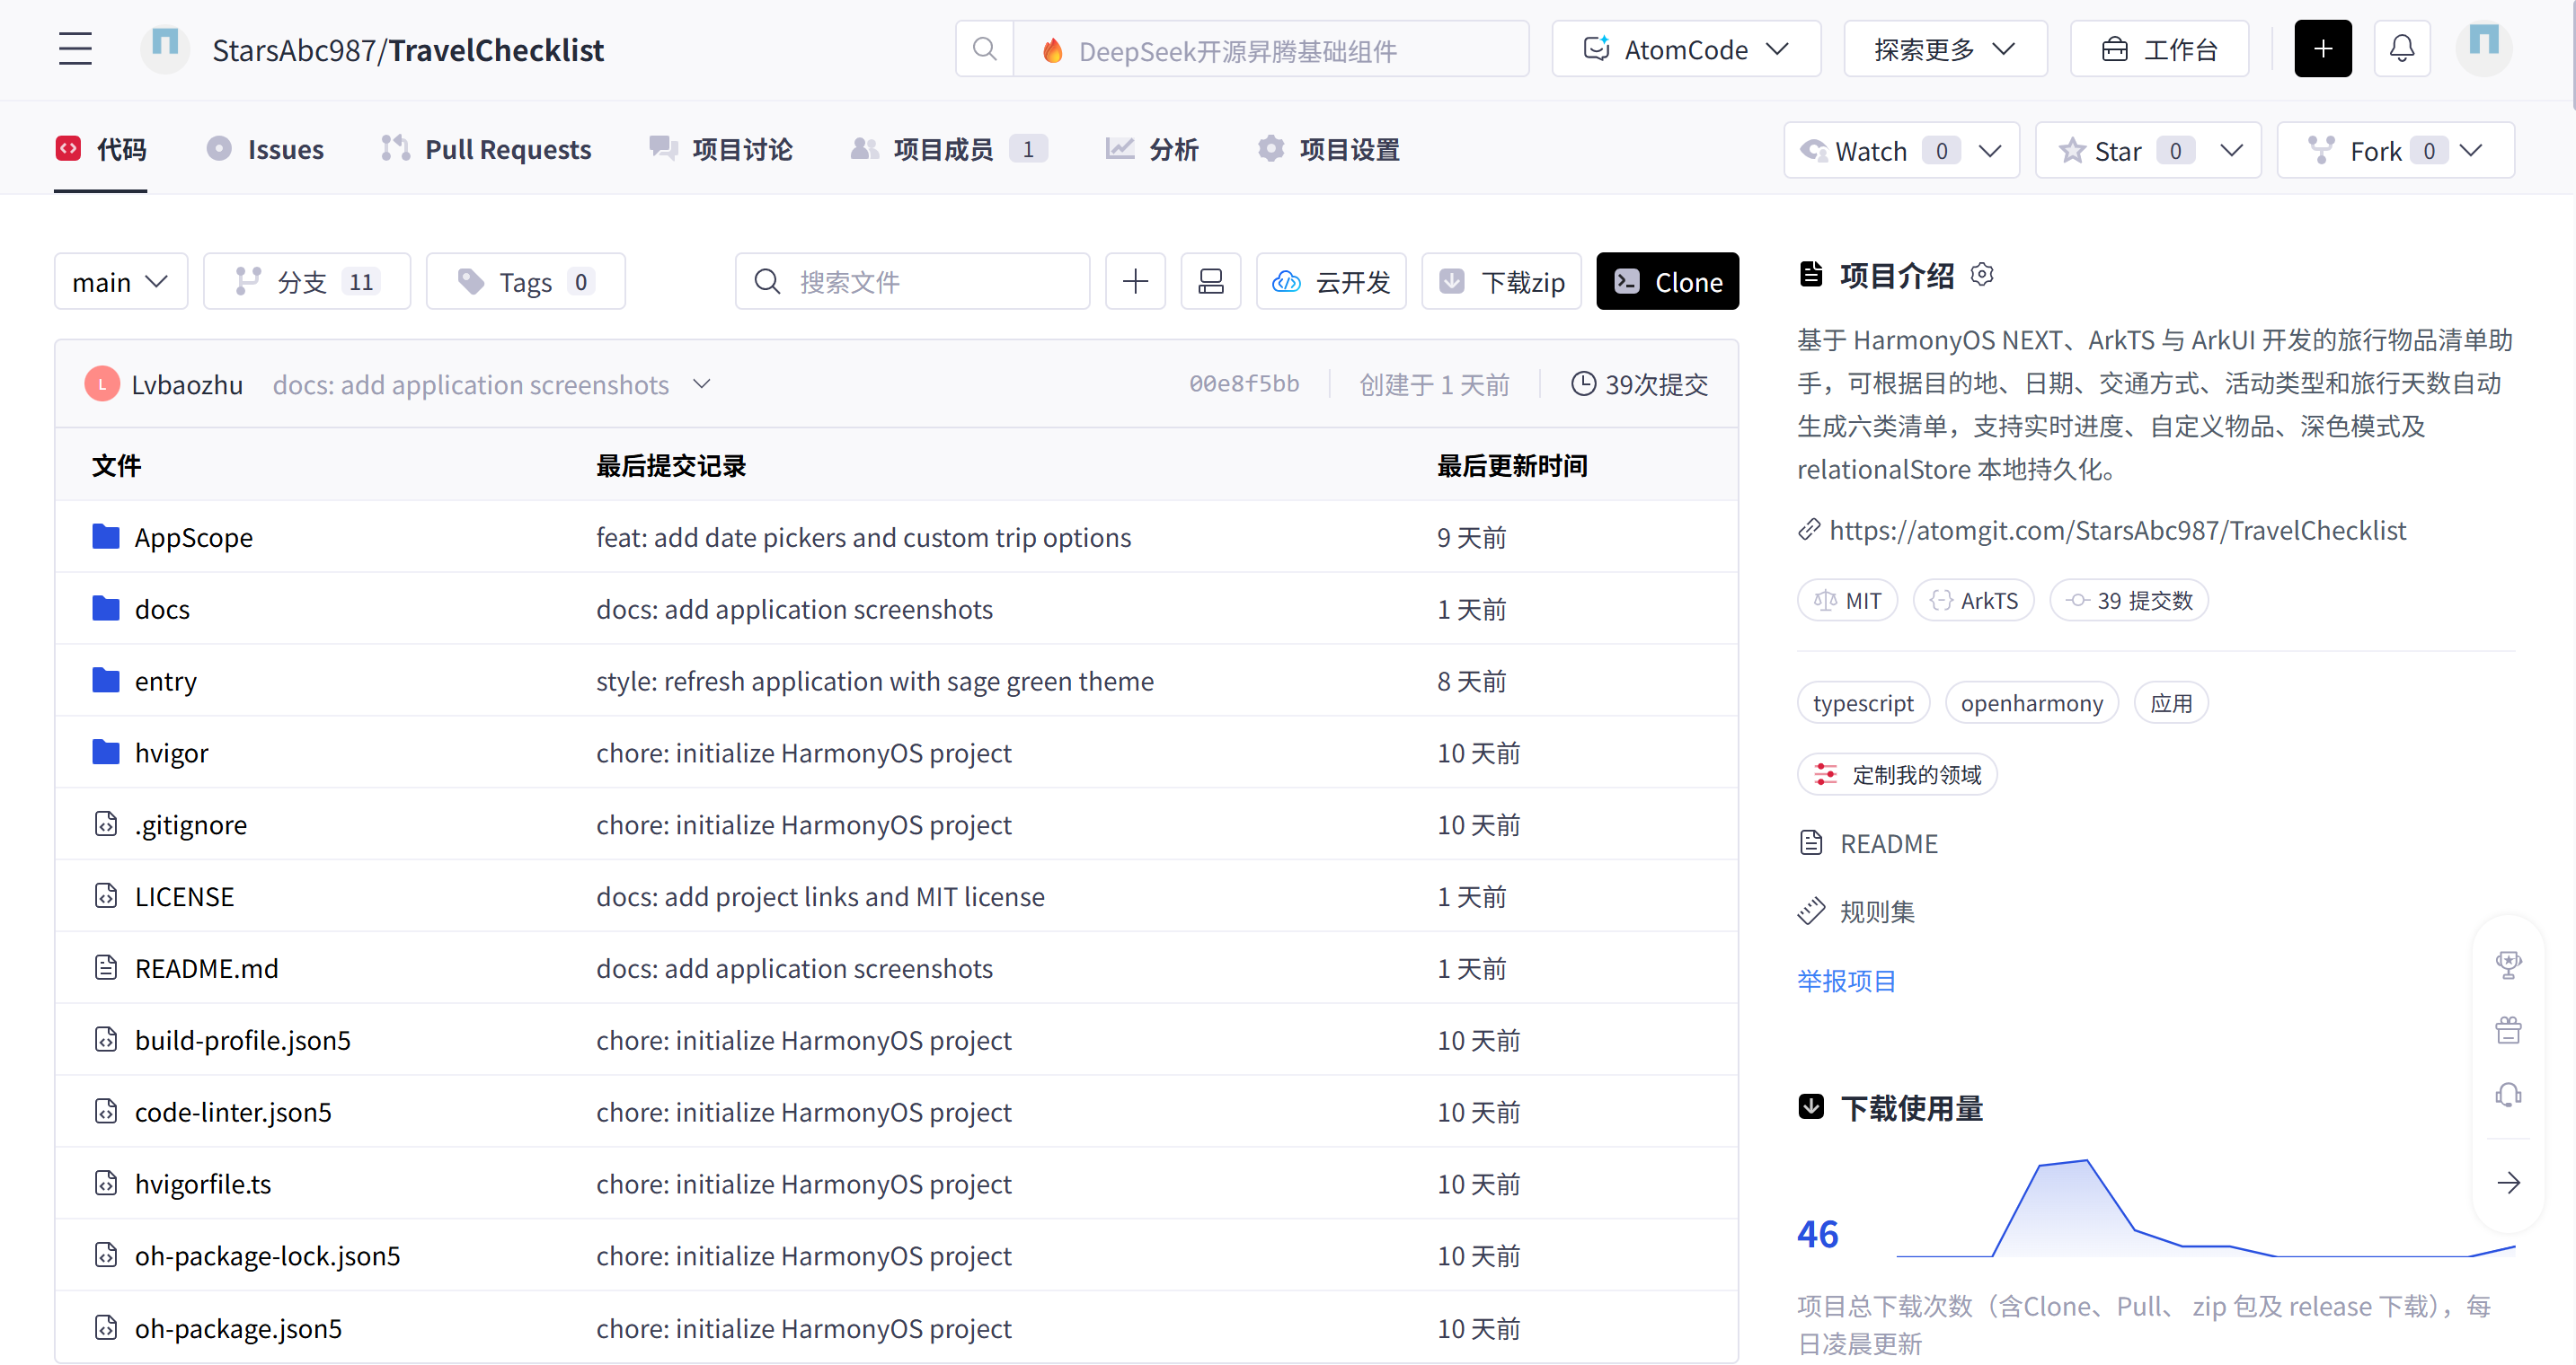Image resolution: width=2576 pixels, height=1365 pixels.
Task: Open the notifications bell
Action: click(x=2402, y=49)
